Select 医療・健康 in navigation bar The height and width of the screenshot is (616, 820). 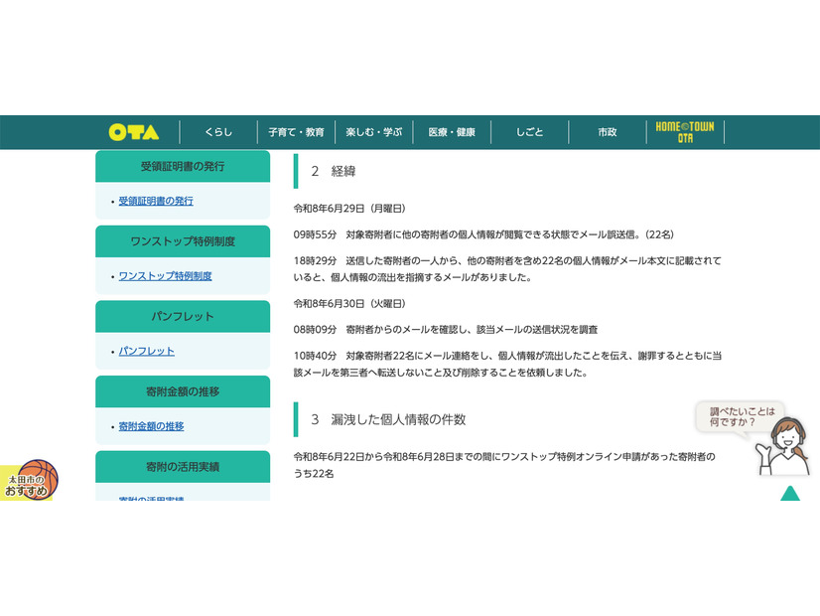[452, 132]
